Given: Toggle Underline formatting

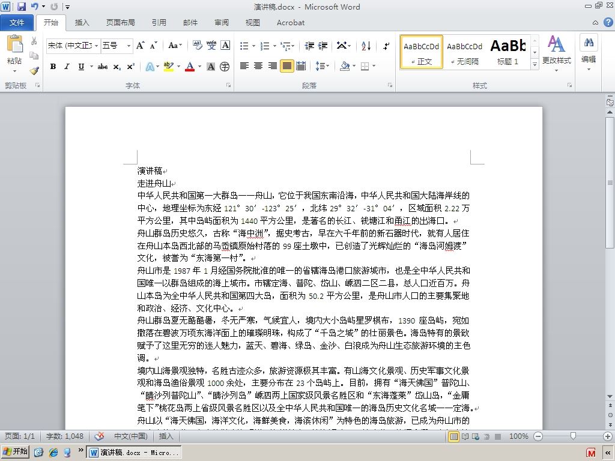Looking at the screenshot, I should [x=81, y=67].
